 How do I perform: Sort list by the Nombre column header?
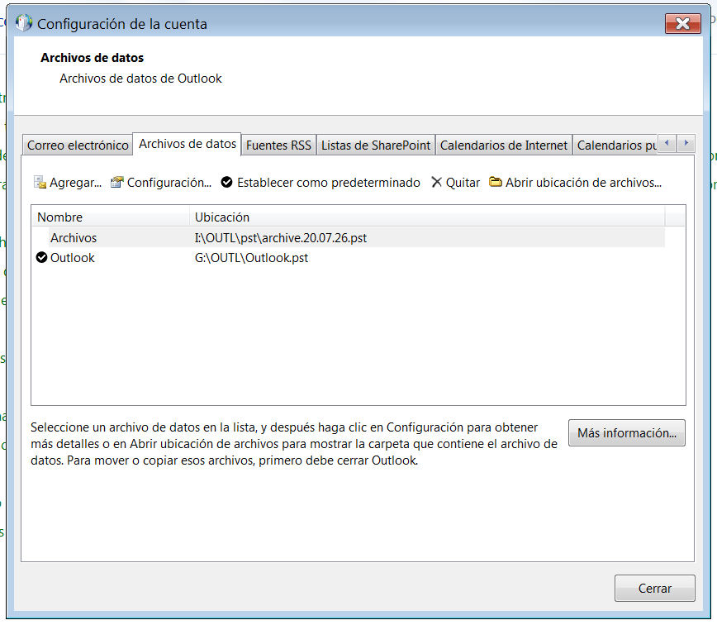(110, 217)
